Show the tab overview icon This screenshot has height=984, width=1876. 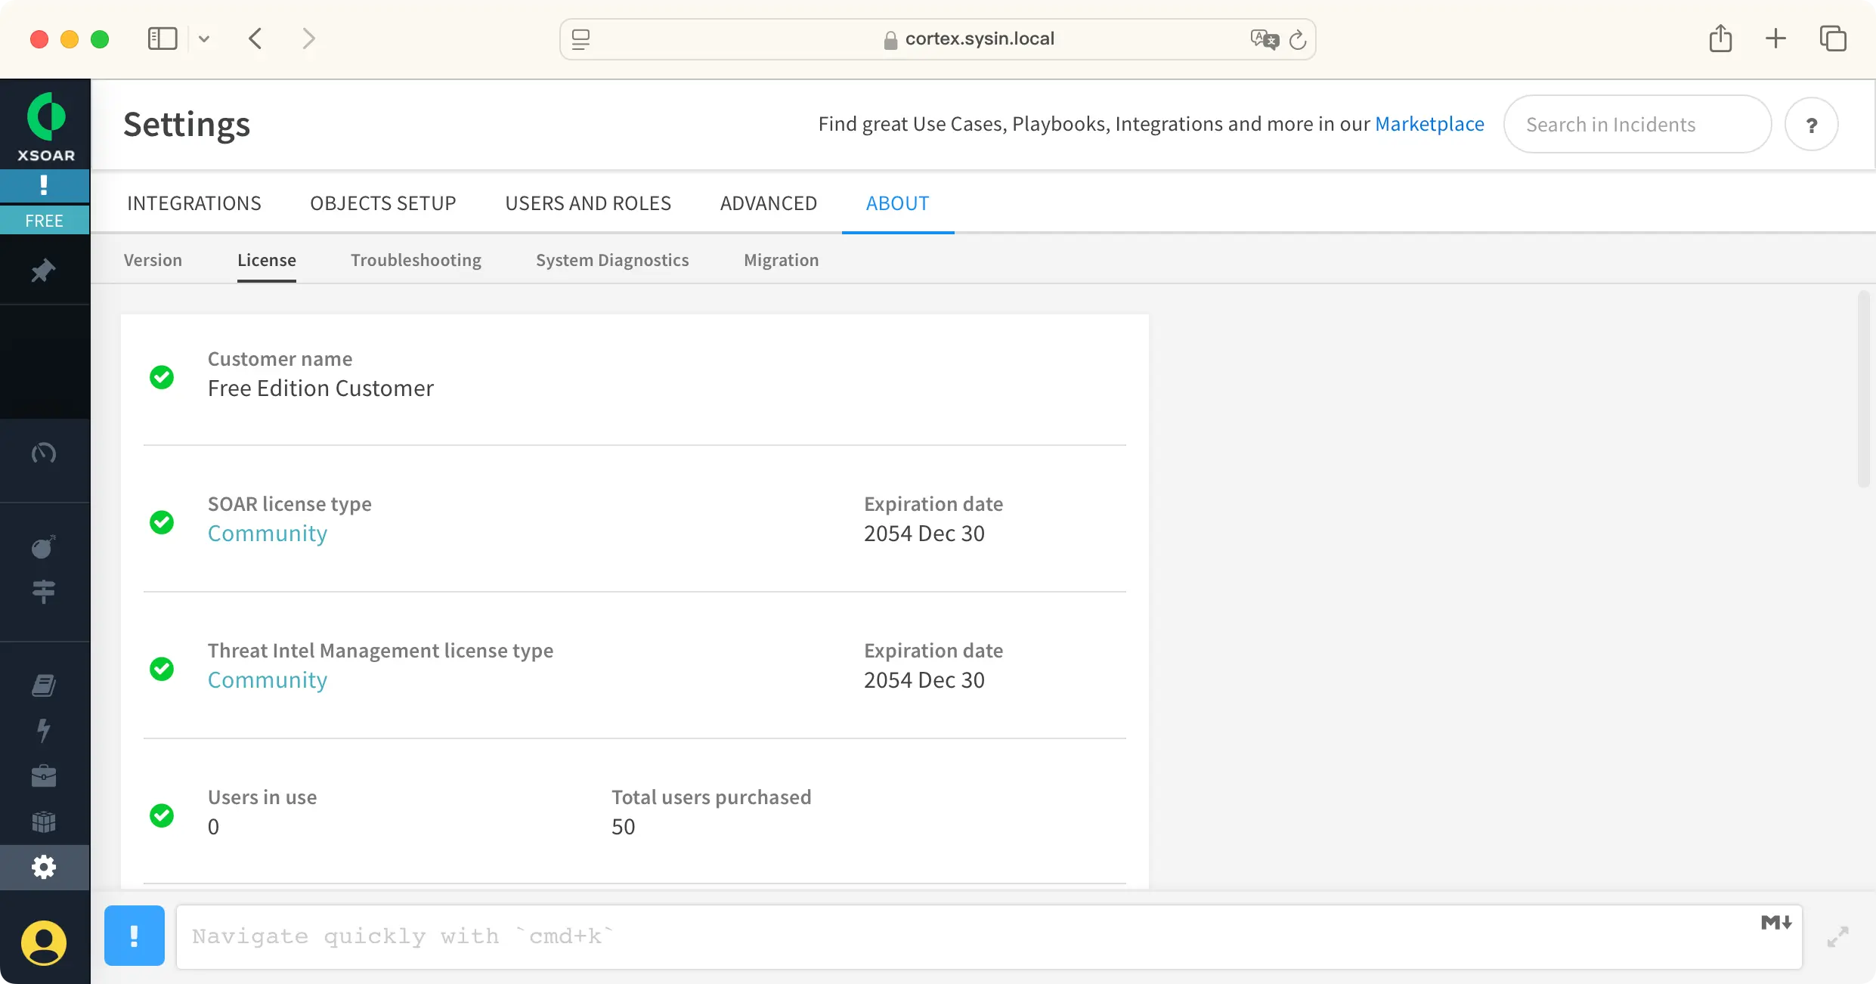(1833, 39)
